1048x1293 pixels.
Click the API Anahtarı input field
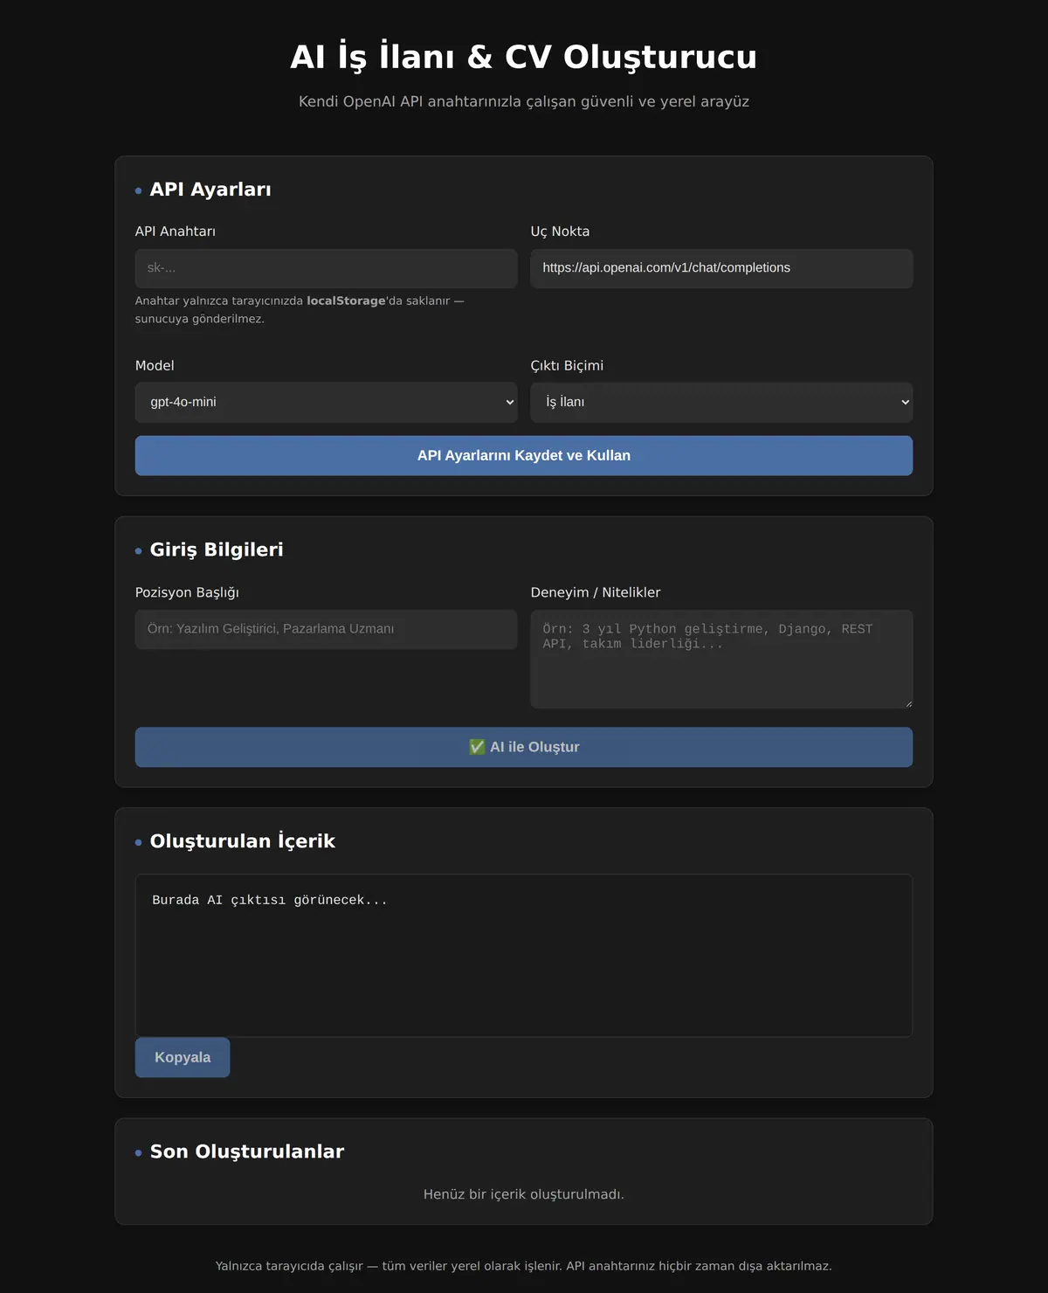point(326,268)
